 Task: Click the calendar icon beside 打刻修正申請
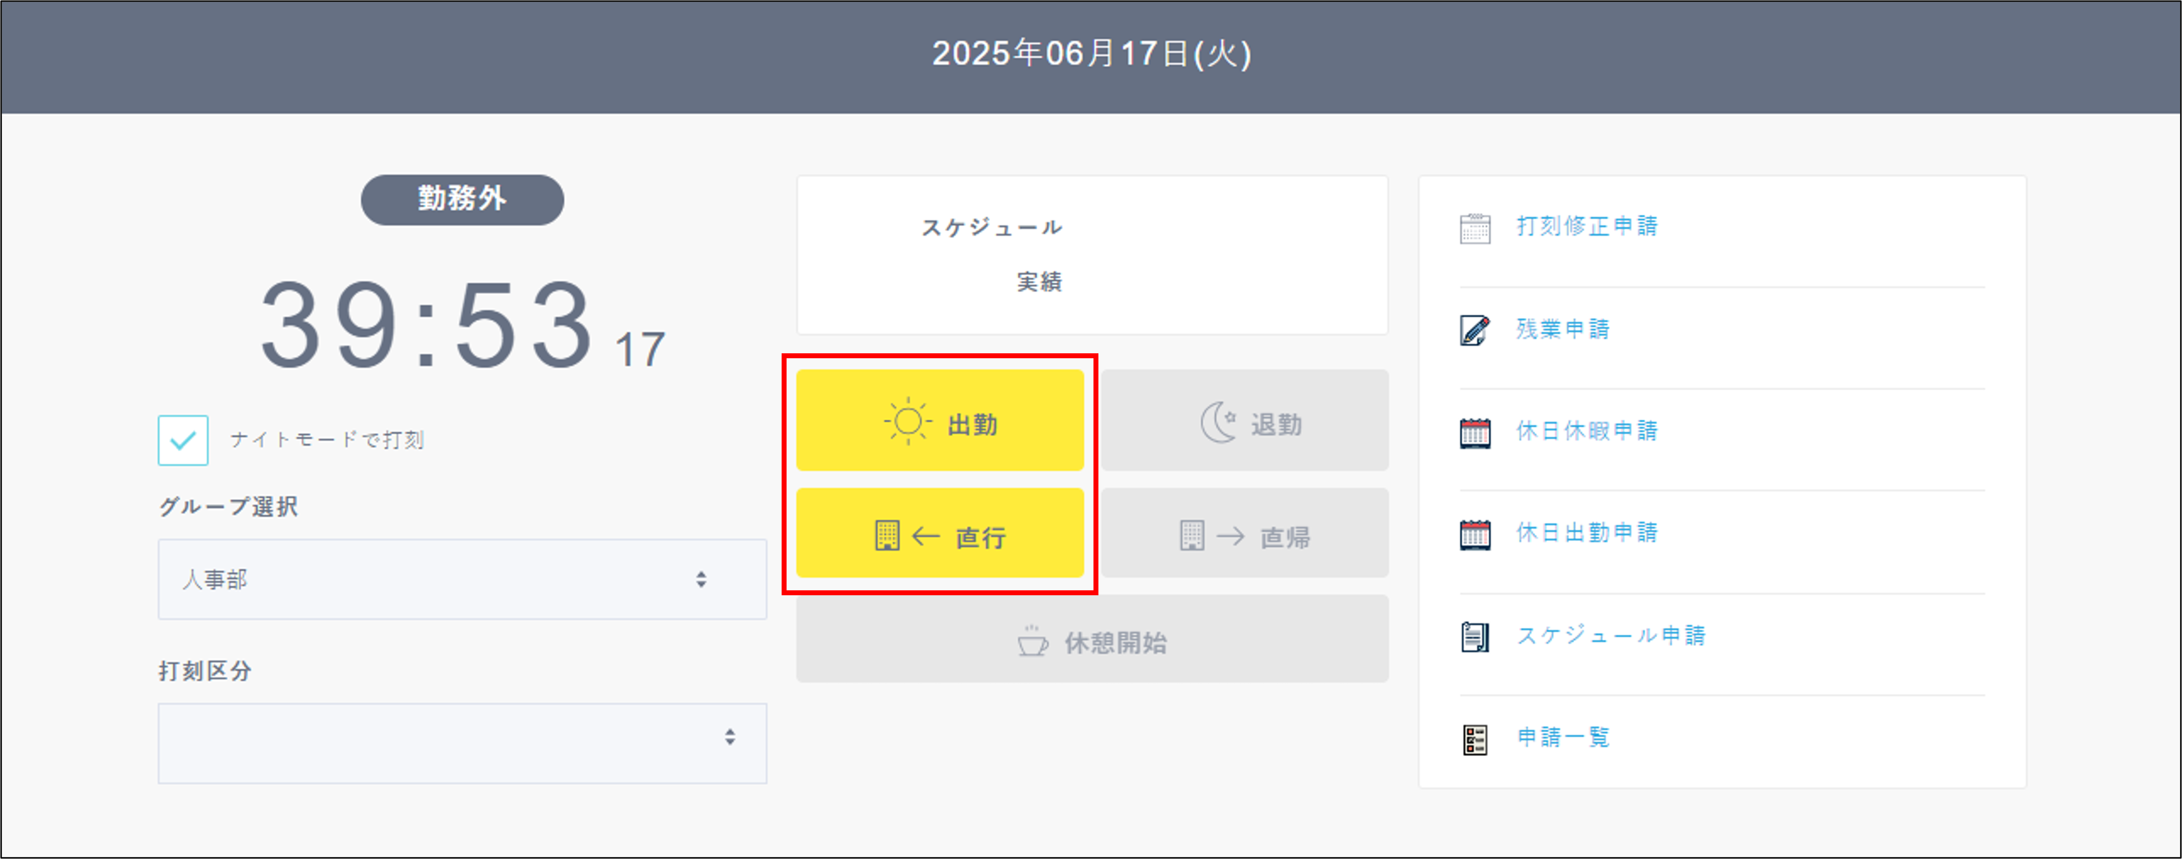(1474, 227)
